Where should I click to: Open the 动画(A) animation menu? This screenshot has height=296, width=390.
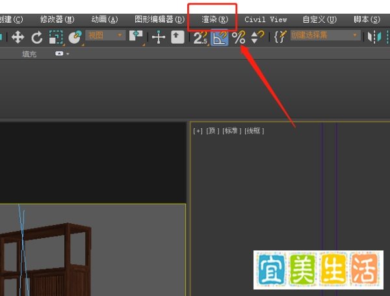105,20
